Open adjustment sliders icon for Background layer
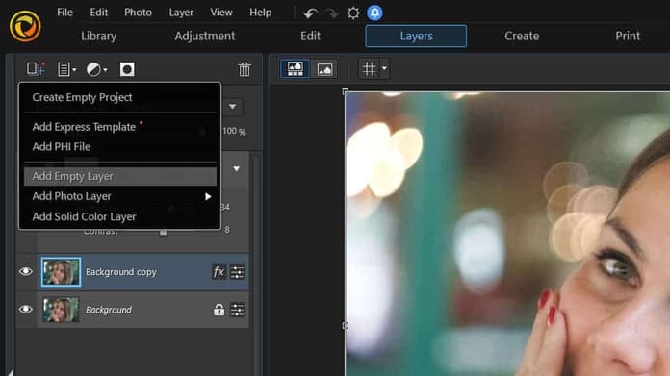The width and height of the screenshot is (670, 376). (238, 310)
